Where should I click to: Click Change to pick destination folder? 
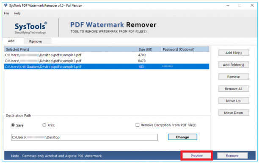[x=182, y=137]
